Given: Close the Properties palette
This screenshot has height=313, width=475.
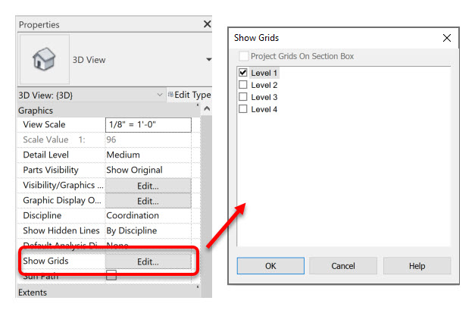Looking at the screenshot, I should click(x=208, y=24).
